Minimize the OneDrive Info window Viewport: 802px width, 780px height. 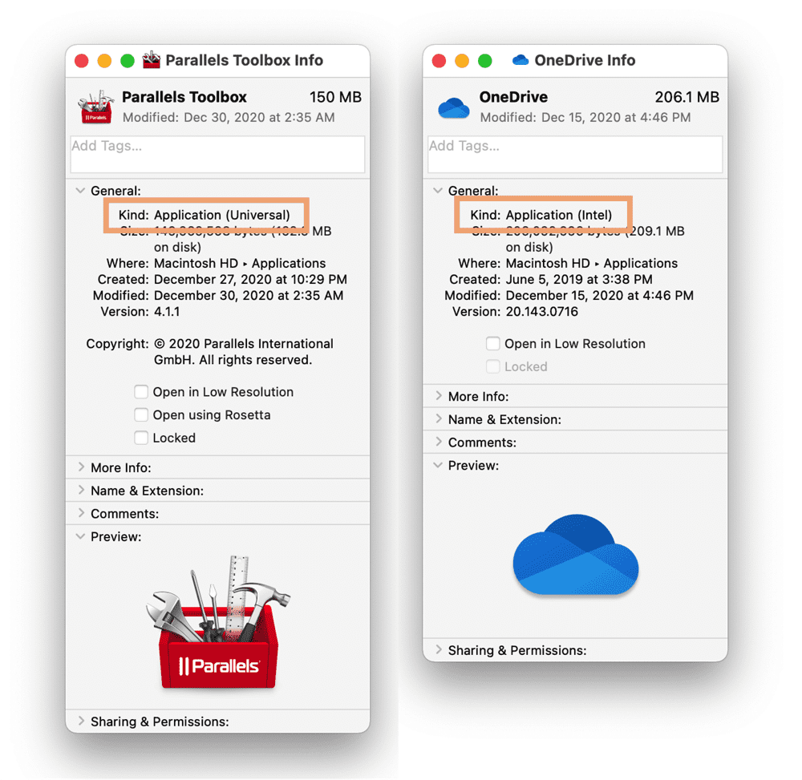(462, 61)
